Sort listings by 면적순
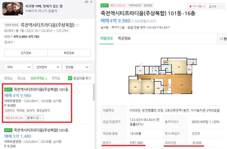Screen dimensions: 227x149 (56, 78)
